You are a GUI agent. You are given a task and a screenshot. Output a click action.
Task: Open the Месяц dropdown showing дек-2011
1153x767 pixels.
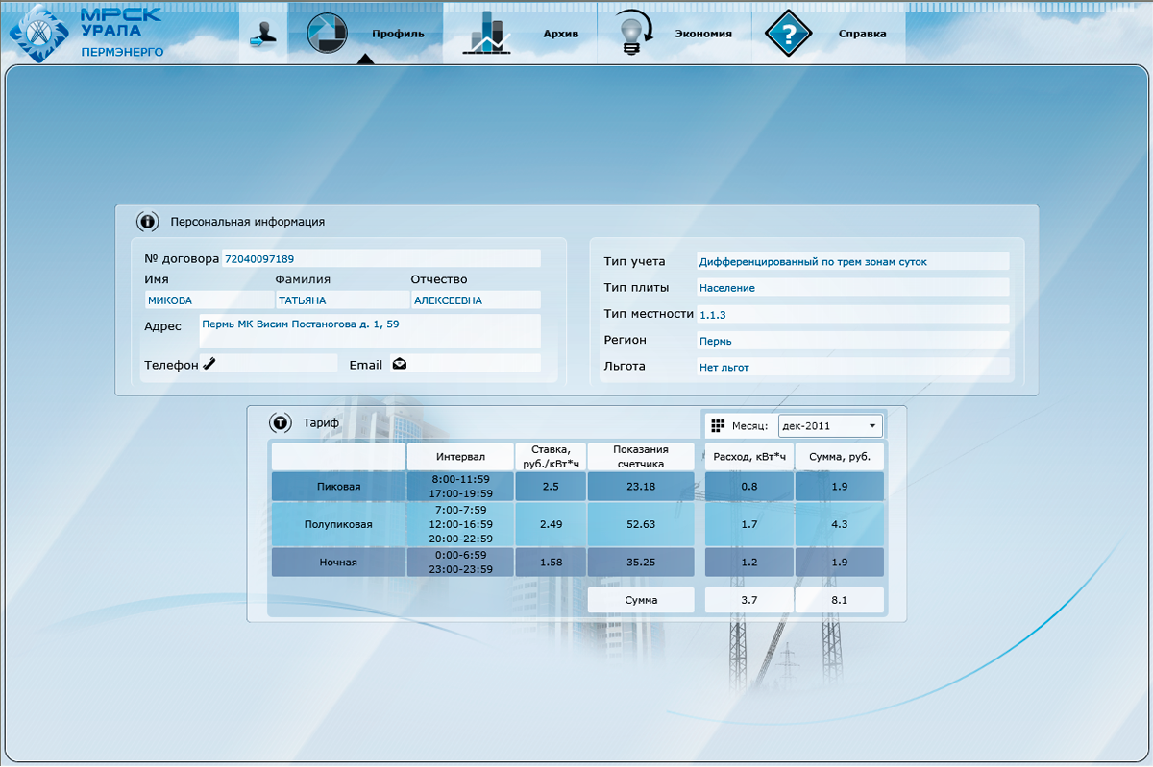(x=828, y=425)
